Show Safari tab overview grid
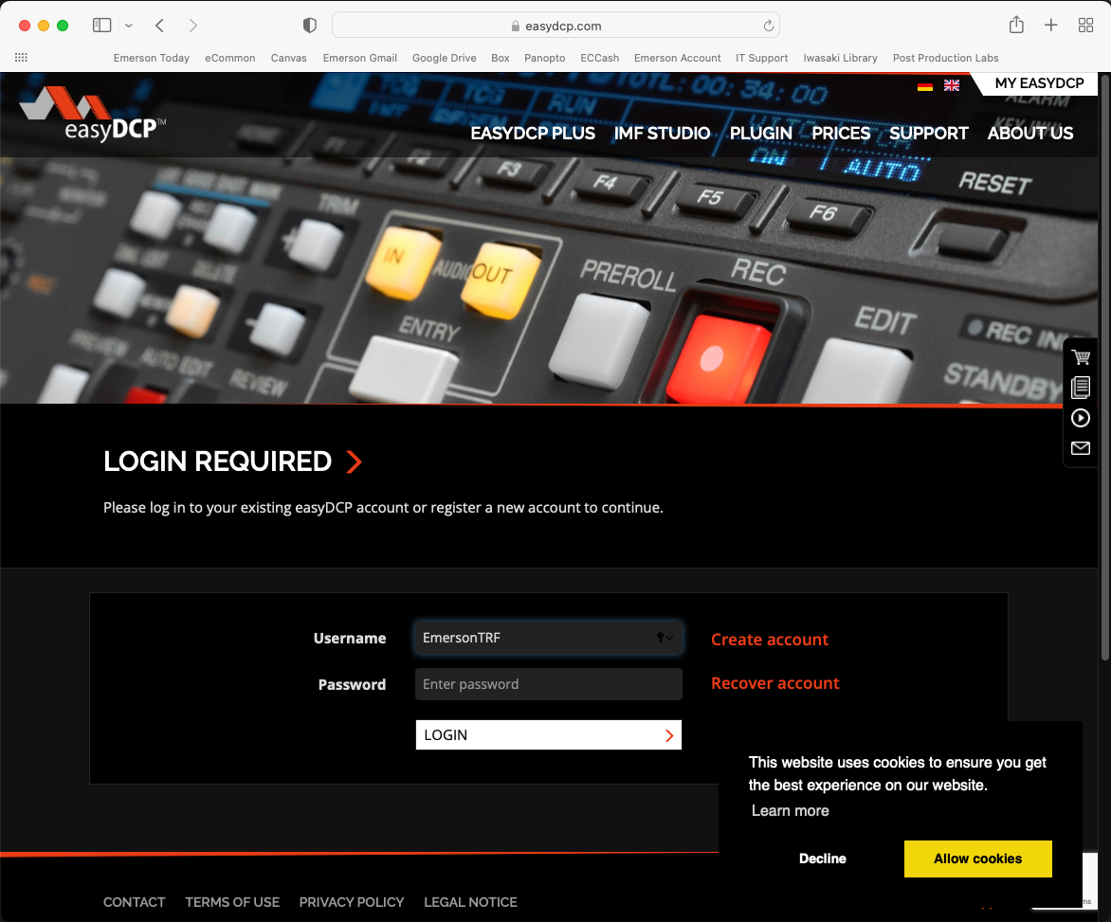 coord(1085,26)
